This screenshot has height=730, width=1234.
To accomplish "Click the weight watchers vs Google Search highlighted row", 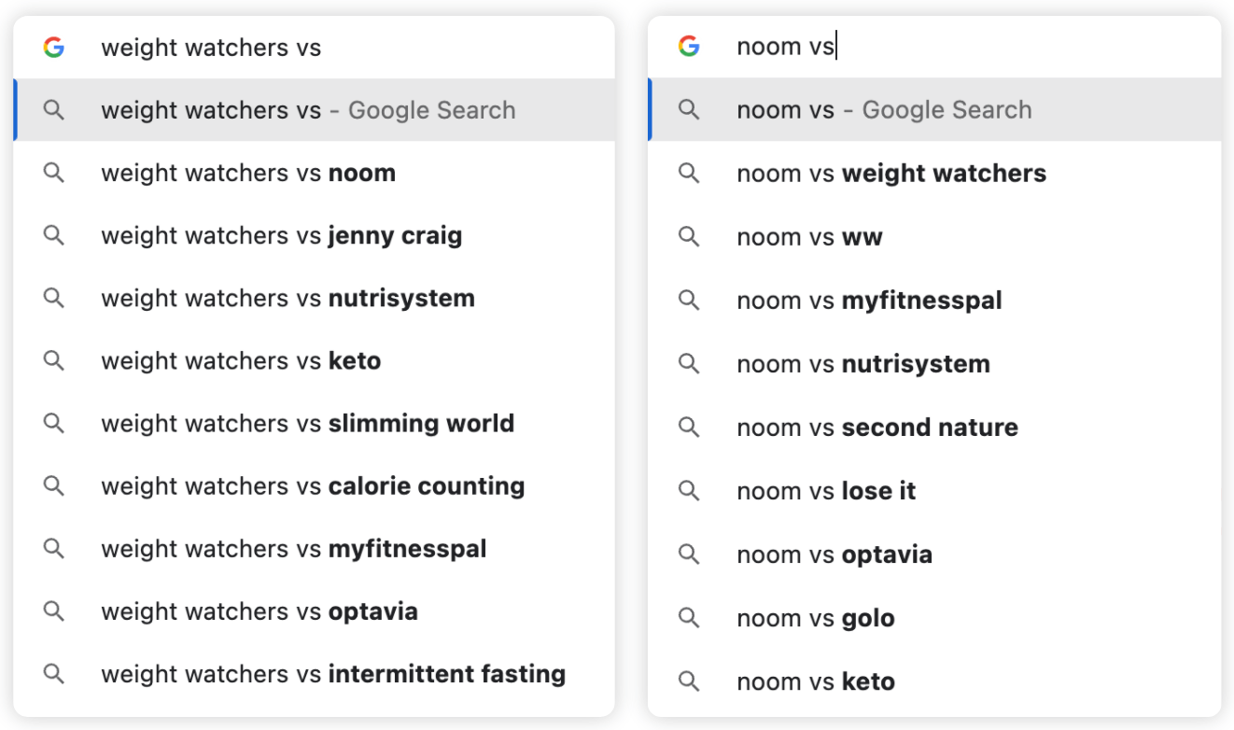I will pyautogui.click(x=308, y=110).
